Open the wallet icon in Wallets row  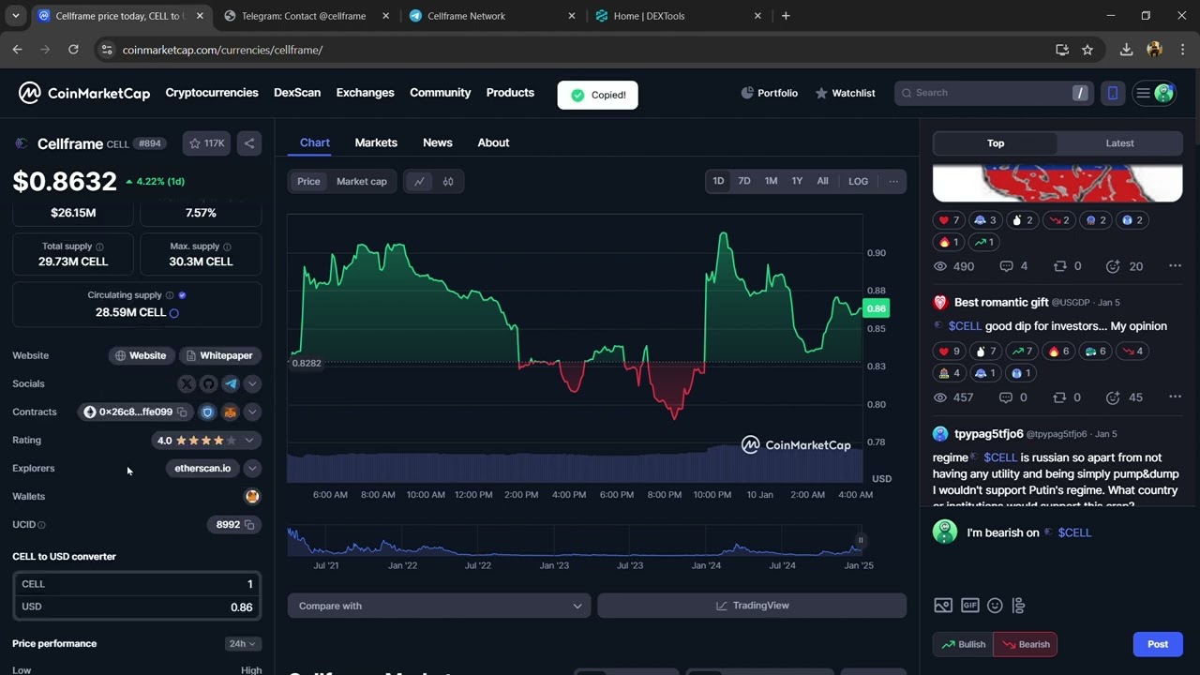(x=252, y=496)
